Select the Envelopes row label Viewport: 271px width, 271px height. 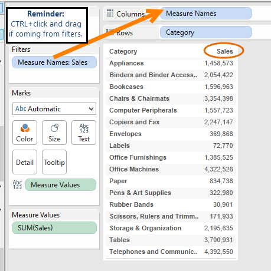click(125, 134)
